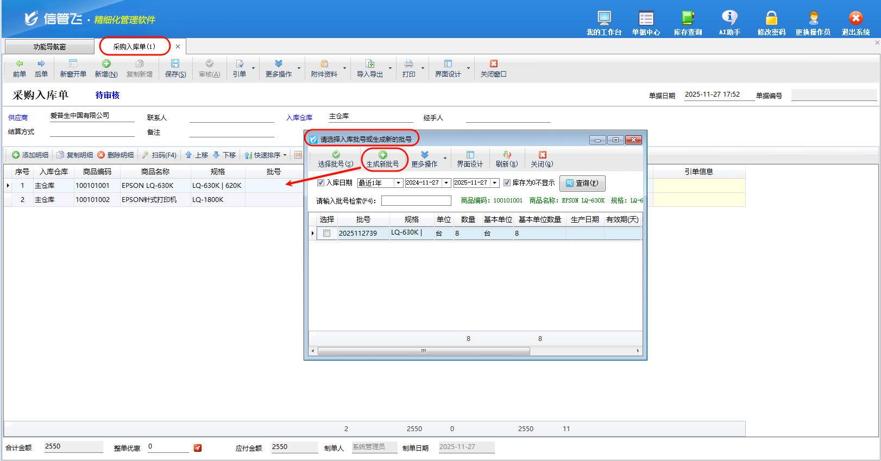881x461 pixels.
Task: Open the 库存查询 icon in header
Action: pos(688,18)
